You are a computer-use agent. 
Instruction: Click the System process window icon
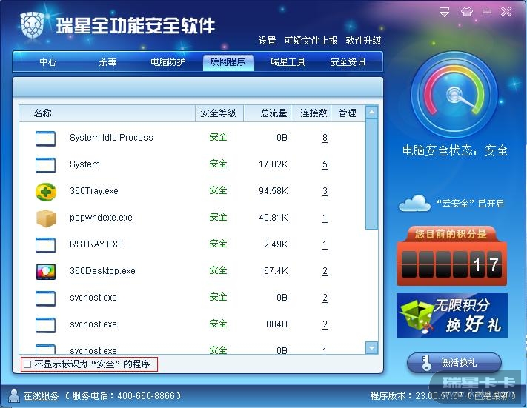point(46,165)
